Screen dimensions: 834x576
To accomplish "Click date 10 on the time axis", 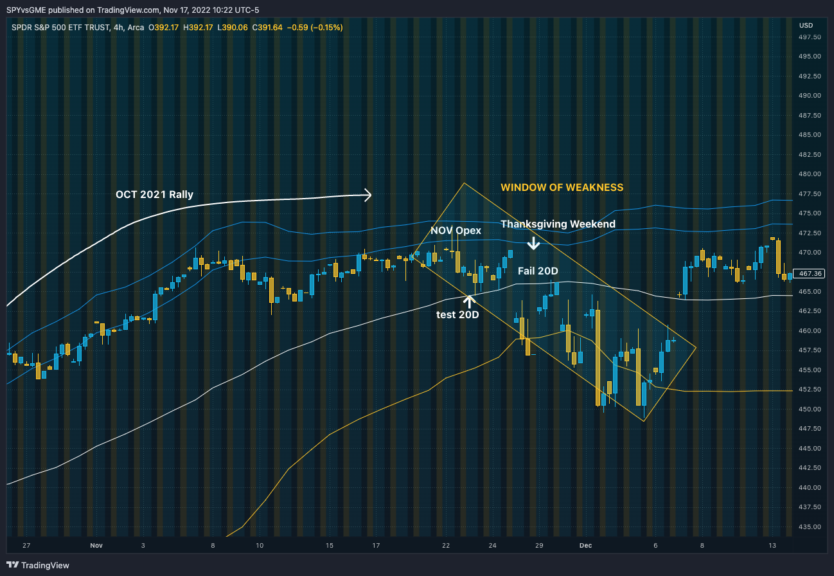I will point(260,546).
